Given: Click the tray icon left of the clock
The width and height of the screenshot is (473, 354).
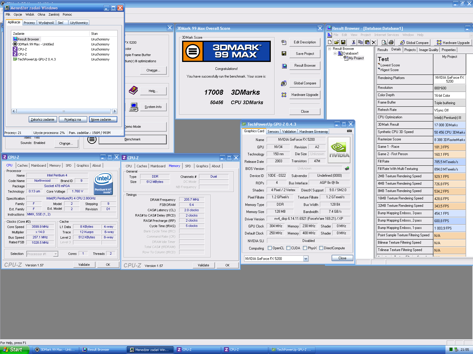Looking at the screenshot, I should tap(456, 350).
